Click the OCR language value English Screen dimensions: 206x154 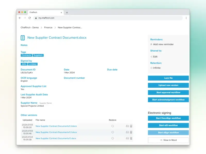tap(24, 81)
